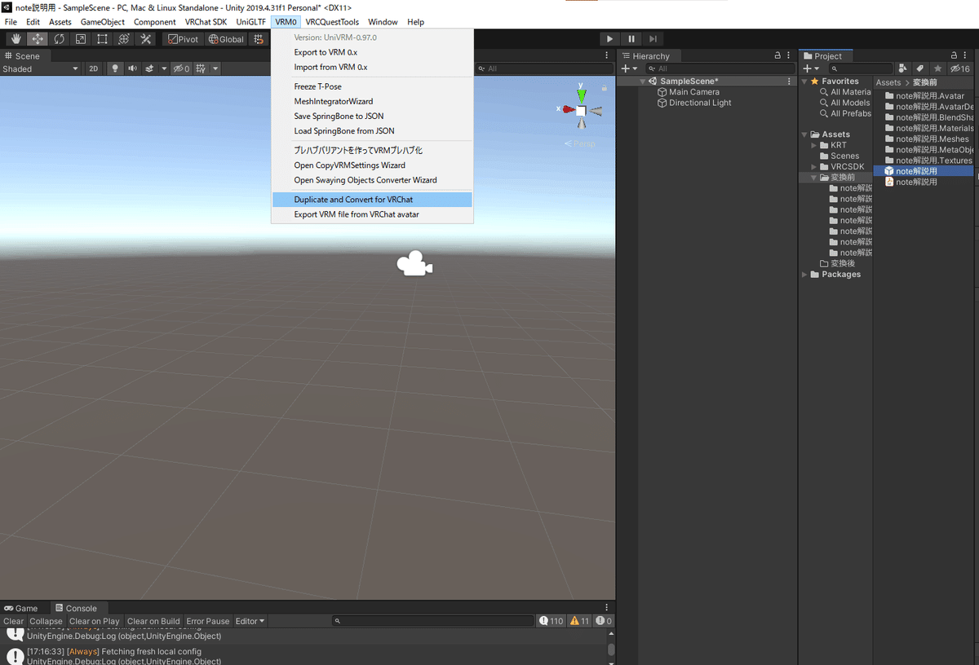Select the Scale tool
The width and height of the screenshot is (979, 665).
point(81,39)
